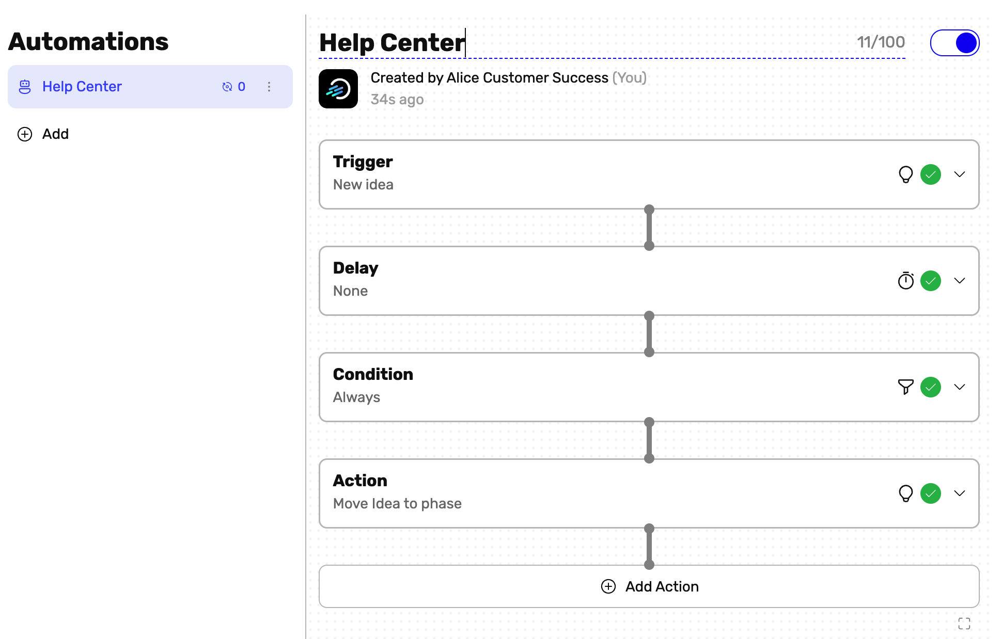
Task: Click the green check status on Trigger
Action: pyautogui.click(x=931, y=174)
